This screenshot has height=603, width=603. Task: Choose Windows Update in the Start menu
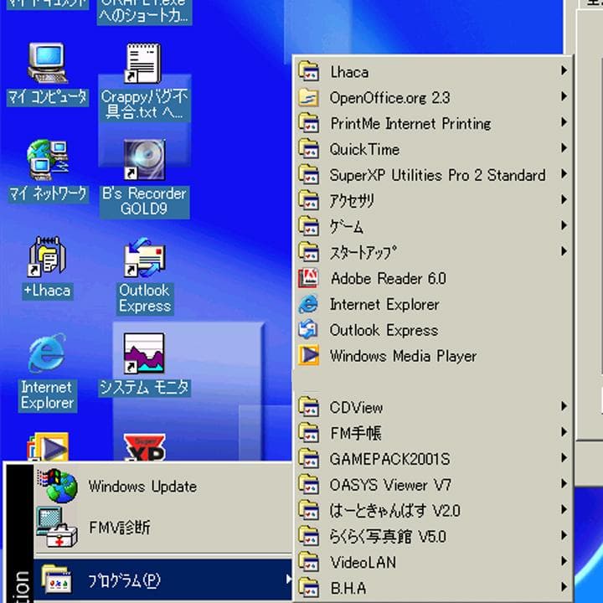163,486
